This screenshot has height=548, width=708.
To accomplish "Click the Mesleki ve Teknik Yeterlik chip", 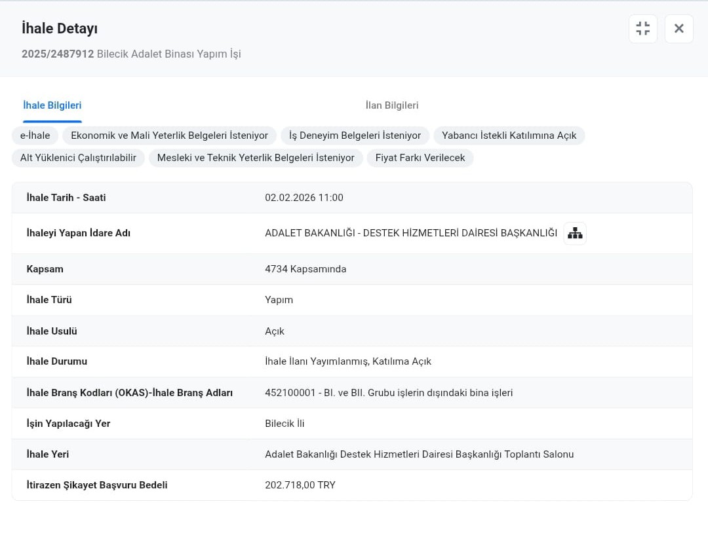I will 256,158.
